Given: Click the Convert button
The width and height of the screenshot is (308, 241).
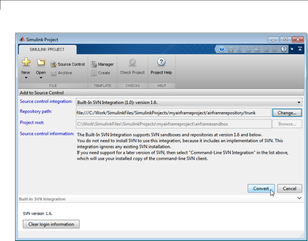Looking at the screenshot, I should (261, 189).
